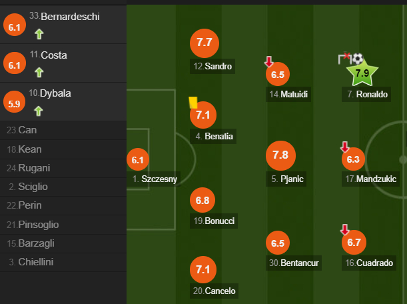407x304 pixels.
Task: Click the green sub-on arrow under Costa
Action: click(x=39, y=72)
